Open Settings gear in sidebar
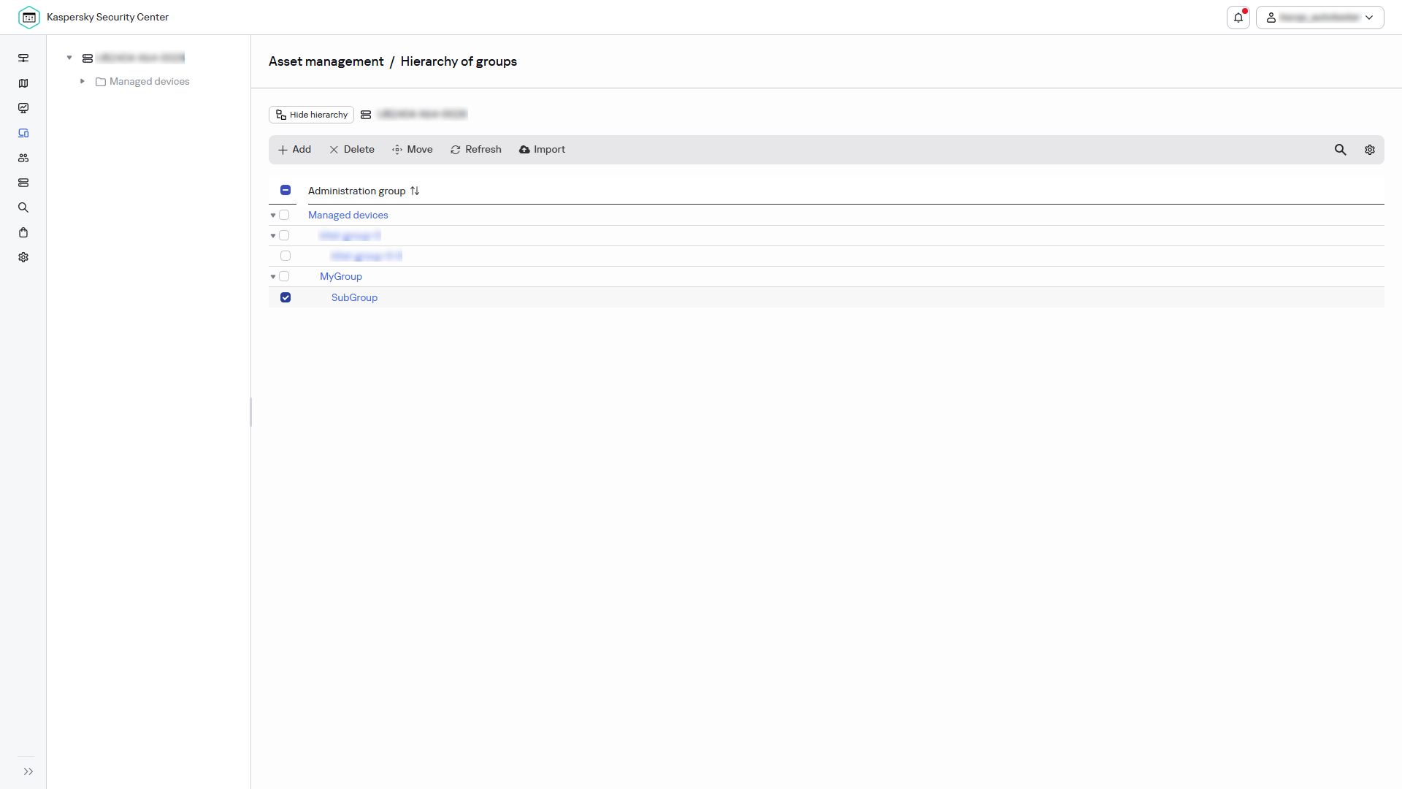 click(23, 257)
